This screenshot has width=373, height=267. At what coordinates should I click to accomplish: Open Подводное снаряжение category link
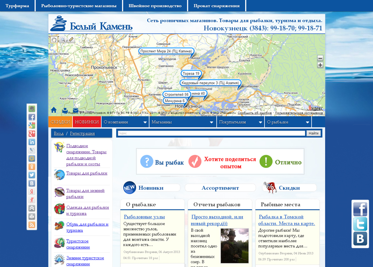pos(86,155)
